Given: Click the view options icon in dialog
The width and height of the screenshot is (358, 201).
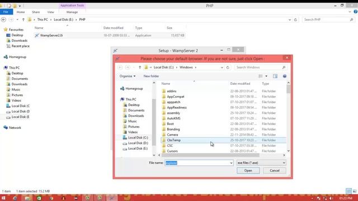Looking at the screenshot, I should [261, 76].
